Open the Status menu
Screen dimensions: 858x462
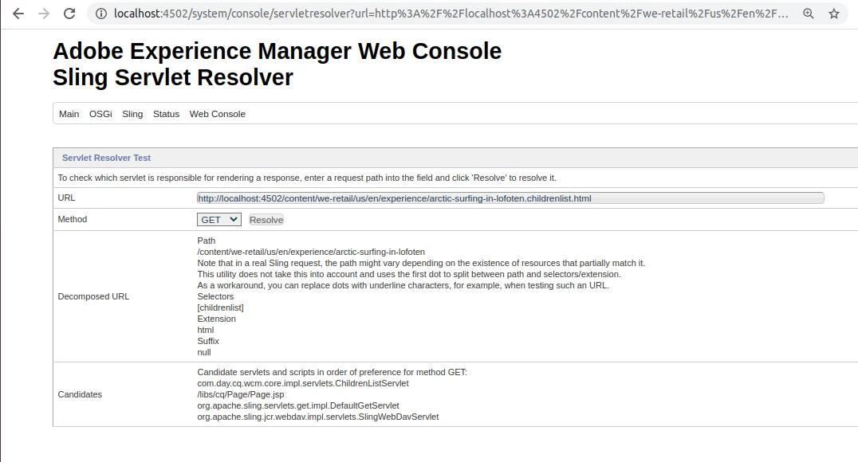[x=167, y=114]
